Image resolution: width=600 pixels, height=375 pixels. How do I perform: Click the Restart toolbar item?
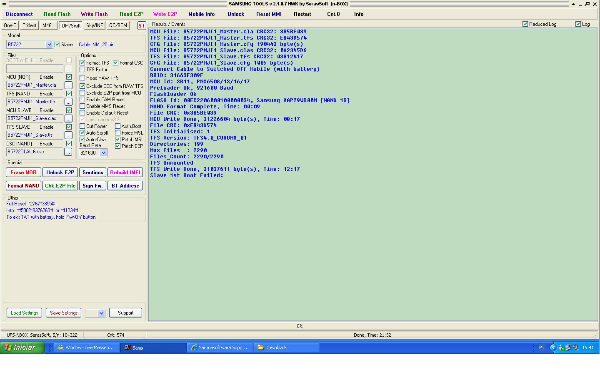pyautogui.click(x=302, y=14)
